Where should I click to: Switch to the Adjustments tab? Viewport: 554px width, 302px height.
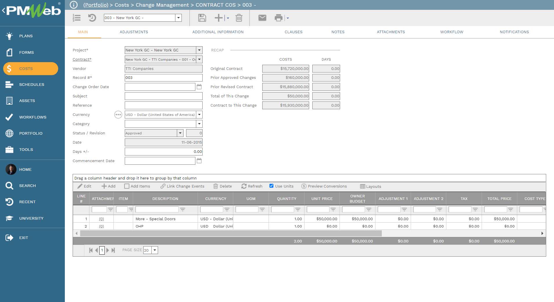coord(134,32)
